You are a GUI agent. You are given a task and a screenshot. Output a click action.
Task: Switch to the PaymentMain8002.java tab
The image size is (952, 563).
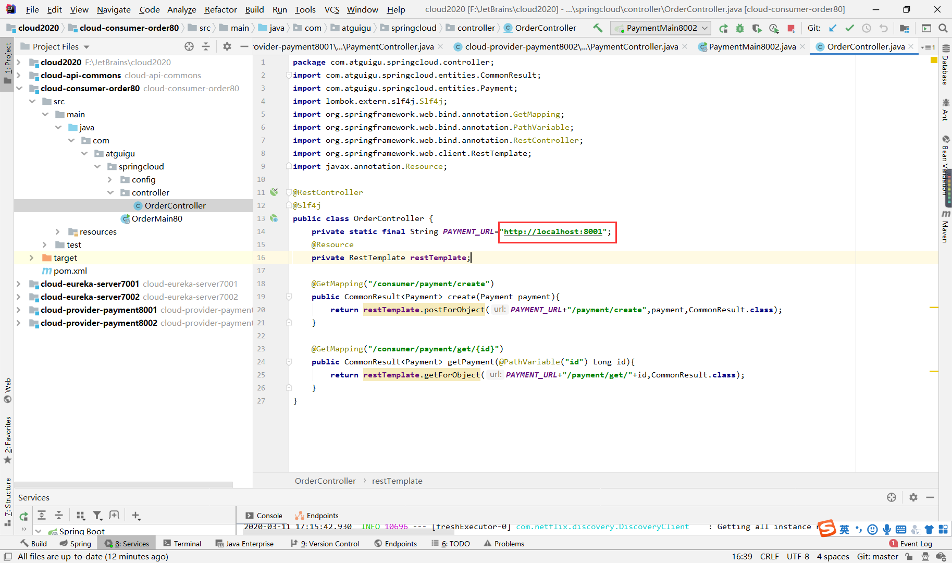click(x=752, y=46)
